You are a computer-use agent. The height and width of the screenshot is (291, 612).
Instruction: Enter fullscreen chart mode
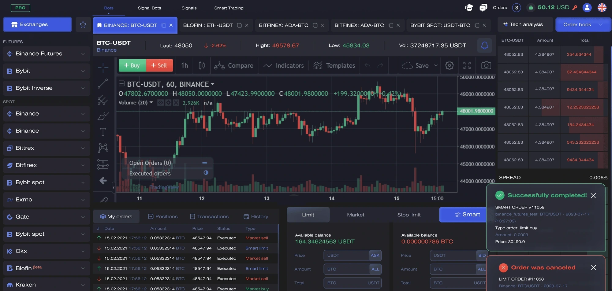pyautogui.click(x=467, y=65)
